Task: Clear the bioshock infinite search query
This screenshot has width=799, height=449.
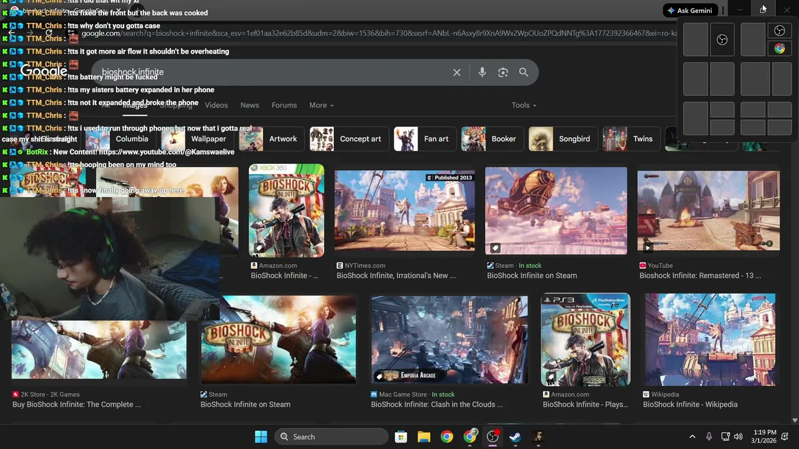Action: [x=457, y=72]
